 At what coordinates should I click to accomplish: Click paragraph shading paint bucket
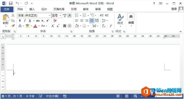point(77,26)
